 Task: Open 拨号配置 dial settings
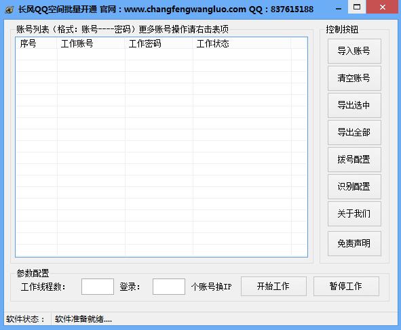point(354,159)
